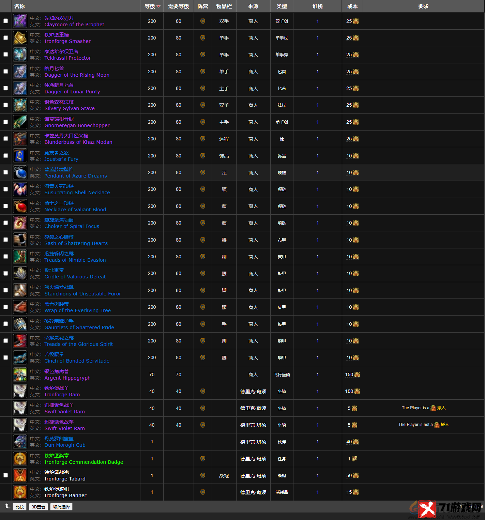This screenshot has width=485, height=520.
Task: Click the Susurrating Shell Necklace icon
Action: (20, 189)
